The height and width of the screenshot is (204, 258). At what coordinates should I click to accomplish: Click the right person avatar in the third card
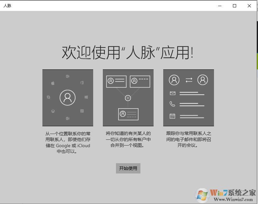coord(202,80)
